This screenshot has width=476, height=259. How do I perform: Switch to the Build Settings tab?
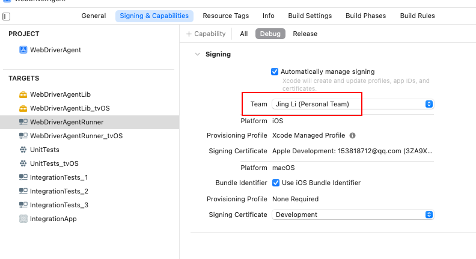[x=311, y=16]
